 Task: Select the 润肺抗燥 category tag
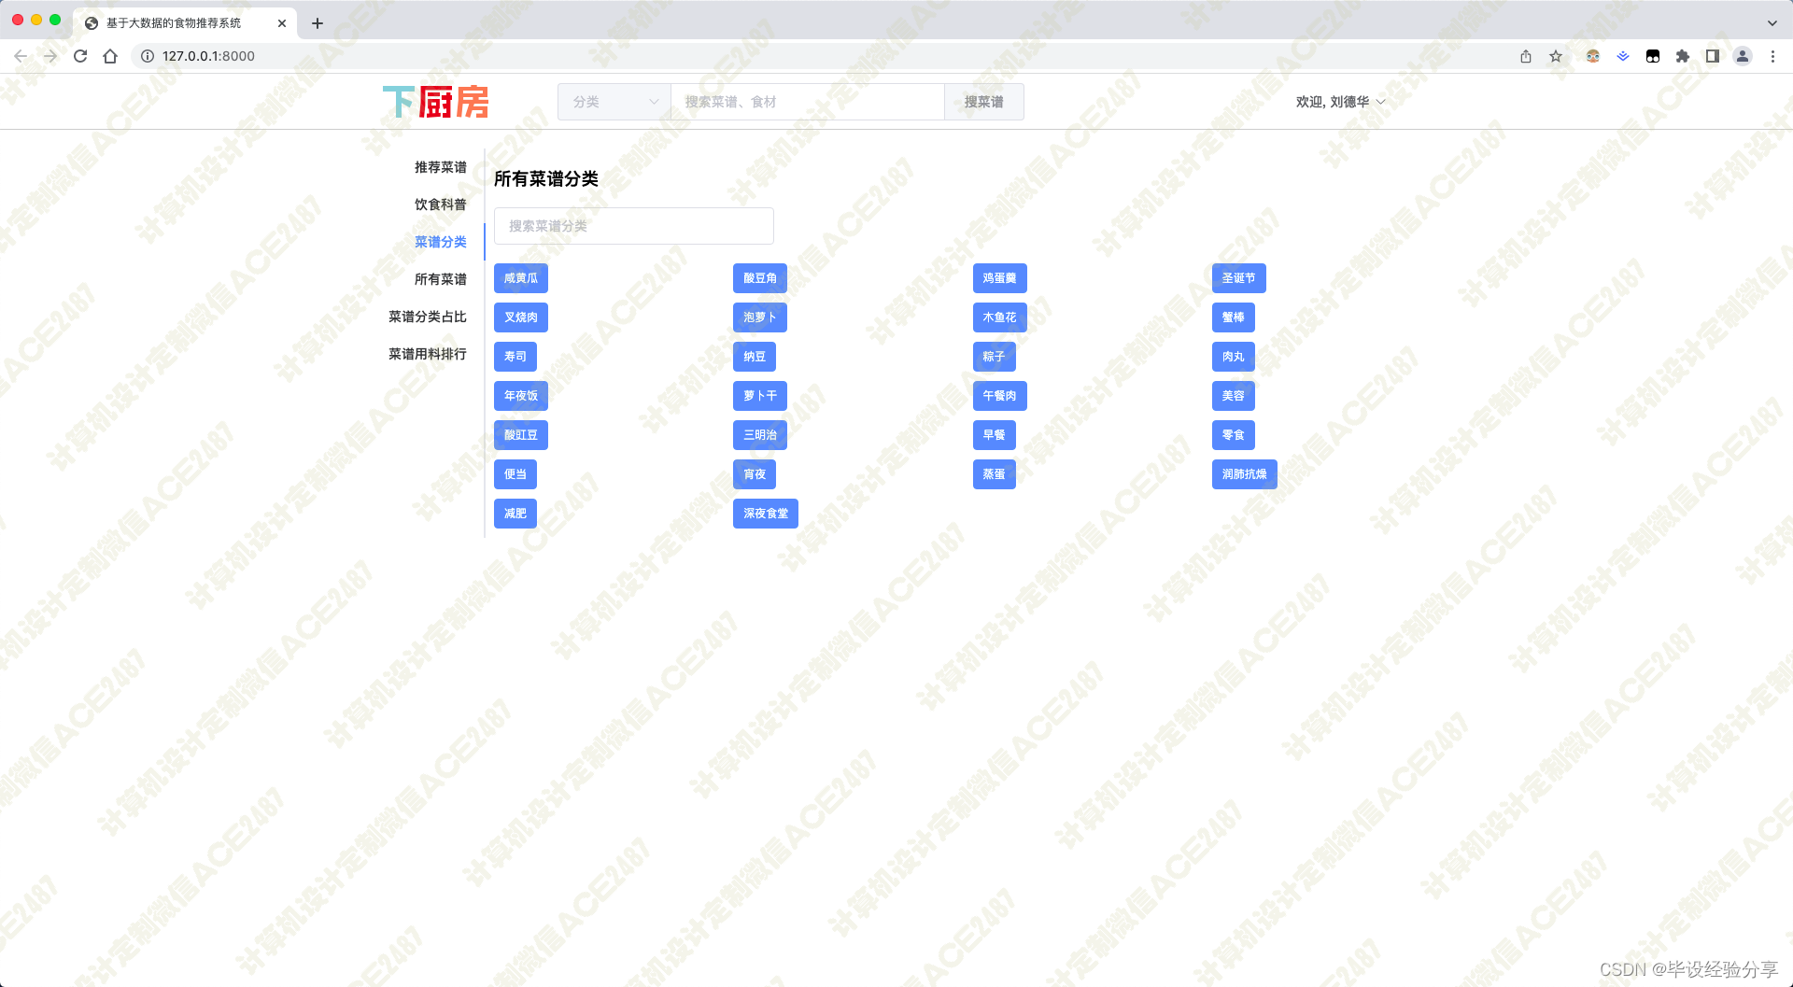coord(1245,474)
